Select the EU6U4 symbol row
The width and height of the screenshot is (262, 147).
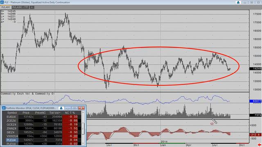(11, 117)
